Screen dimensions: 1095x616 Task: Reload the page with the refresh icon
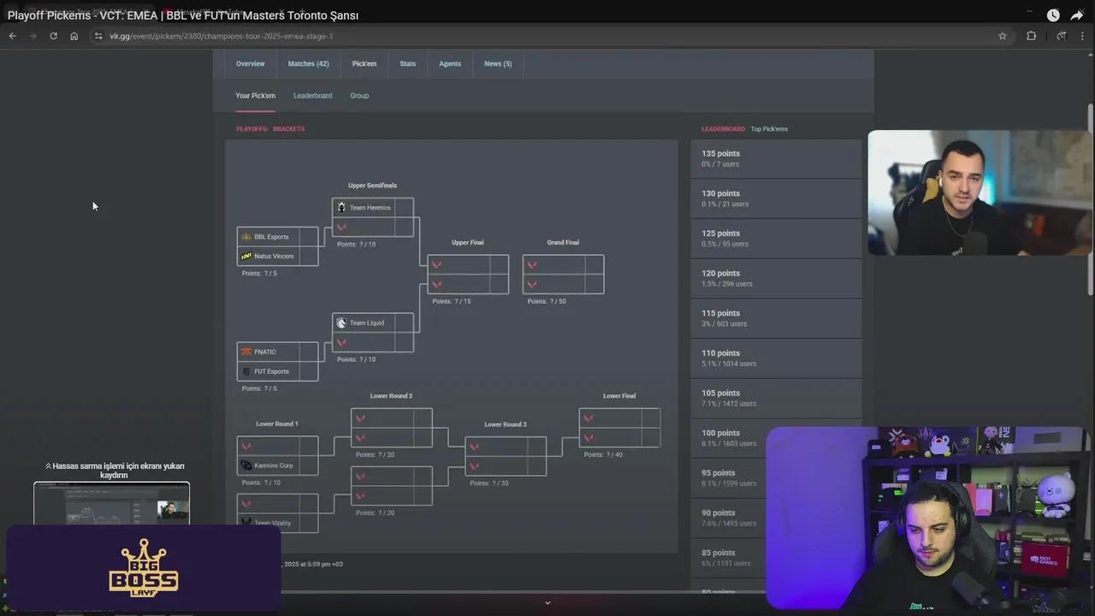(x=53, y=36)
